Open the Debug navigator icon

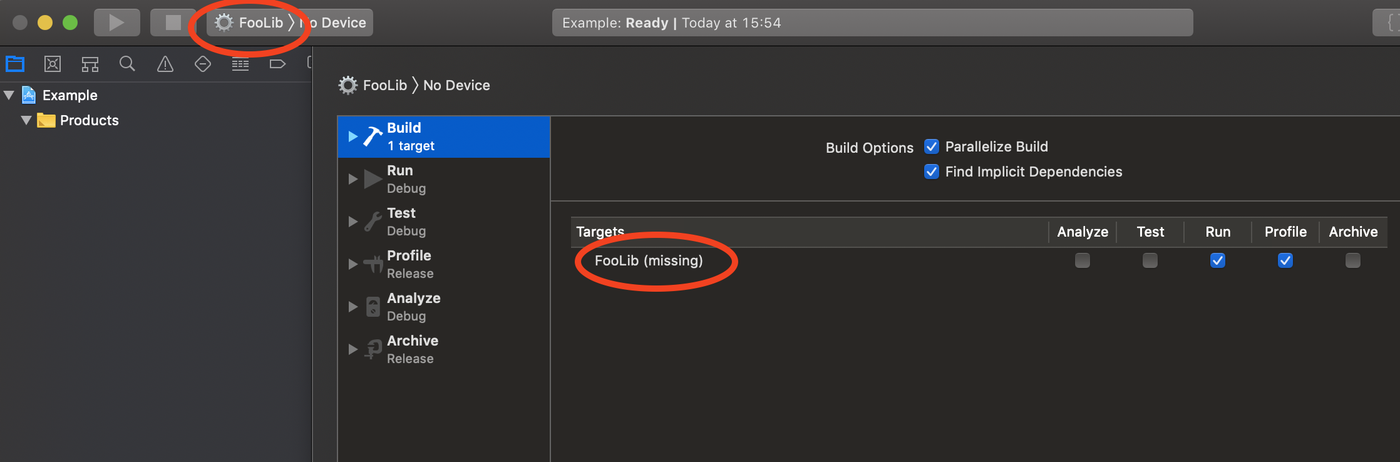coord(240,64)
